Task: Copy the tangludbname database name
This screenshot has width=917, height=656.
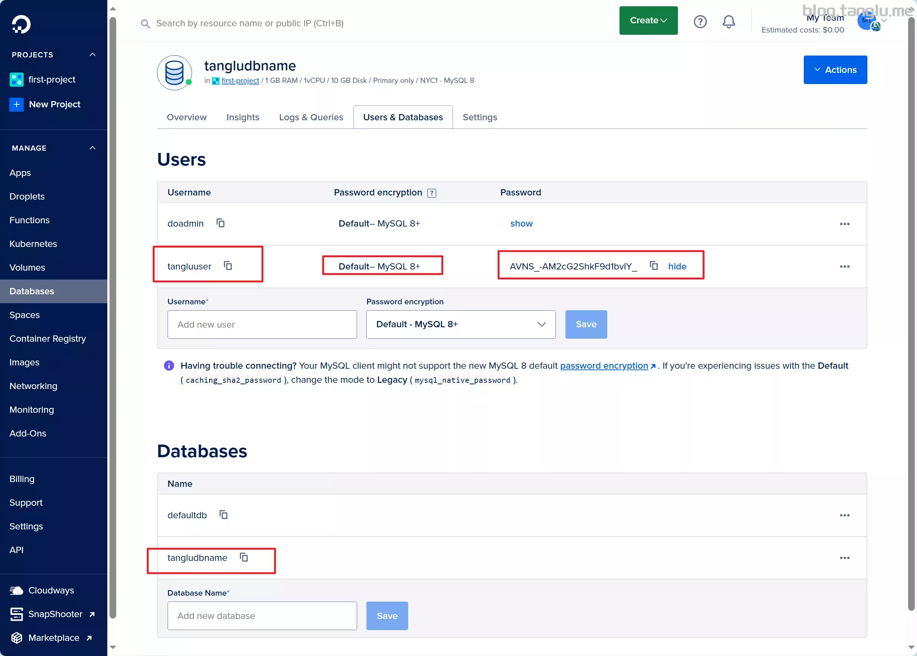Action: (x=244, y=558)
